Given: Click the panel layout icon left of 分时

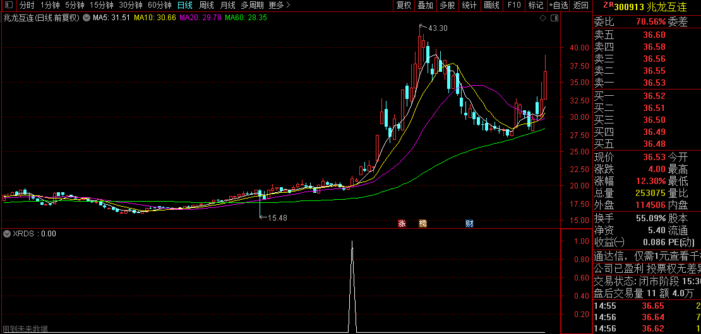Looking at the screenshot, I should 9,5.
